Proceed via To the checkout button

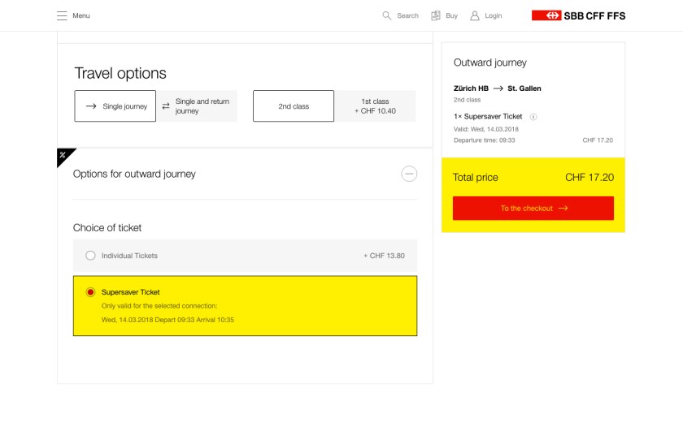point(533,209)
